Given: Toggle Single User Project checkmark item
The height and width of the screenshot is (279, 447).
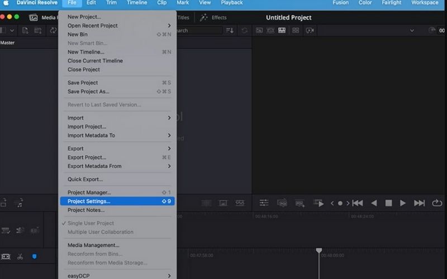Looking at the screenshot, I should tap(89, 223).
